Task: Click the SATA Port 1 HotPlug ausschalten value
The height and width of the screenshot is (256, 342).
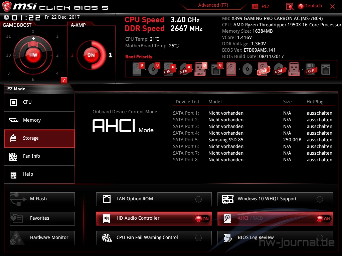Action: coord(320,113)
